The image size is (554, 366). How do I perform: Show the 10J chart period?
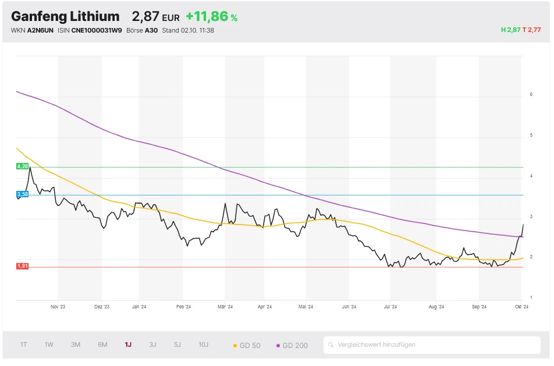tap(203, 345)
